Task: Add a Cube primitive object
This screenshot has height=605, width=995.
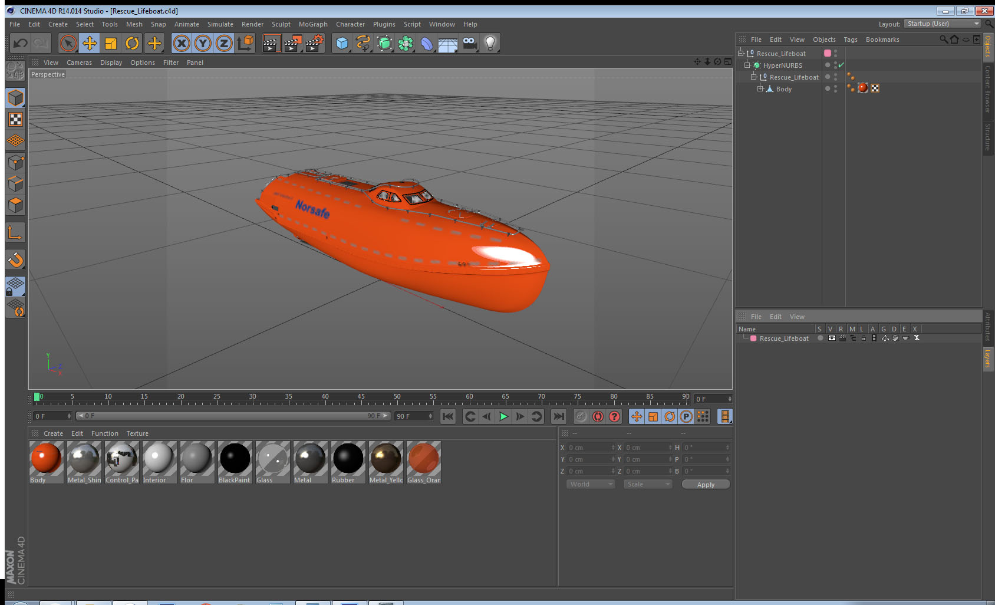Action: tap(342, 43)
